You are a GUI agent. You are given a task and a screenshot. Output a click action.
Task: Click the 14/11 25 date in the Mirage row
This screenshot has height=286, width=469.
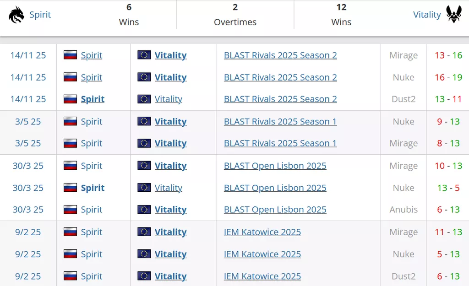28,55
